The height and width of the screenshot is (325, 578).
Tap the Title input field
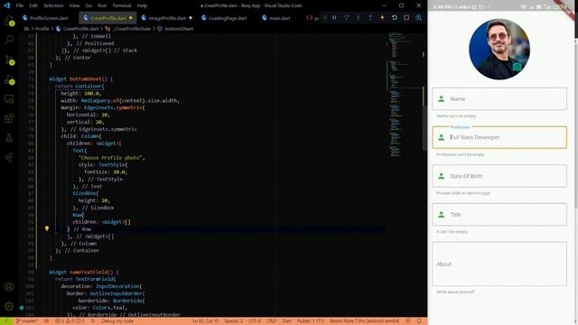pos(499,214)
